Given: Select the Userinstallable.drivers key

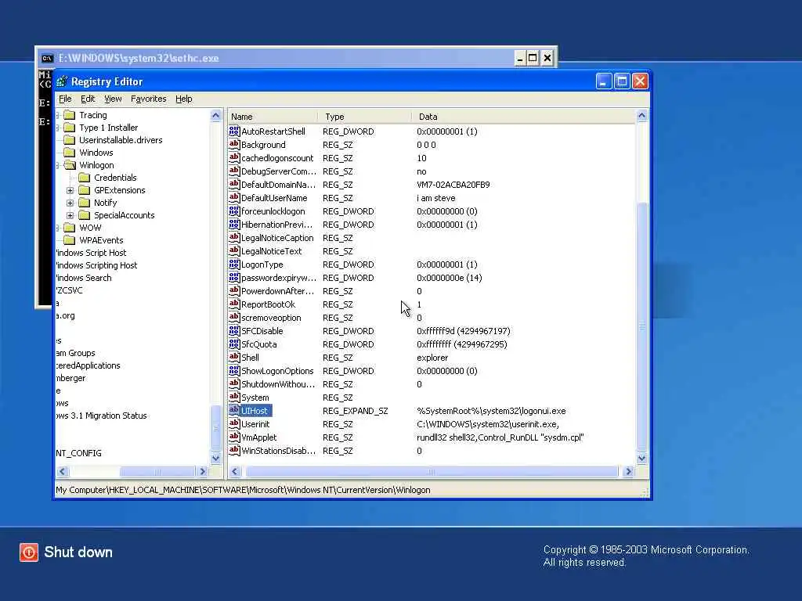Looking at the screenshot, I should pos(120,140).
